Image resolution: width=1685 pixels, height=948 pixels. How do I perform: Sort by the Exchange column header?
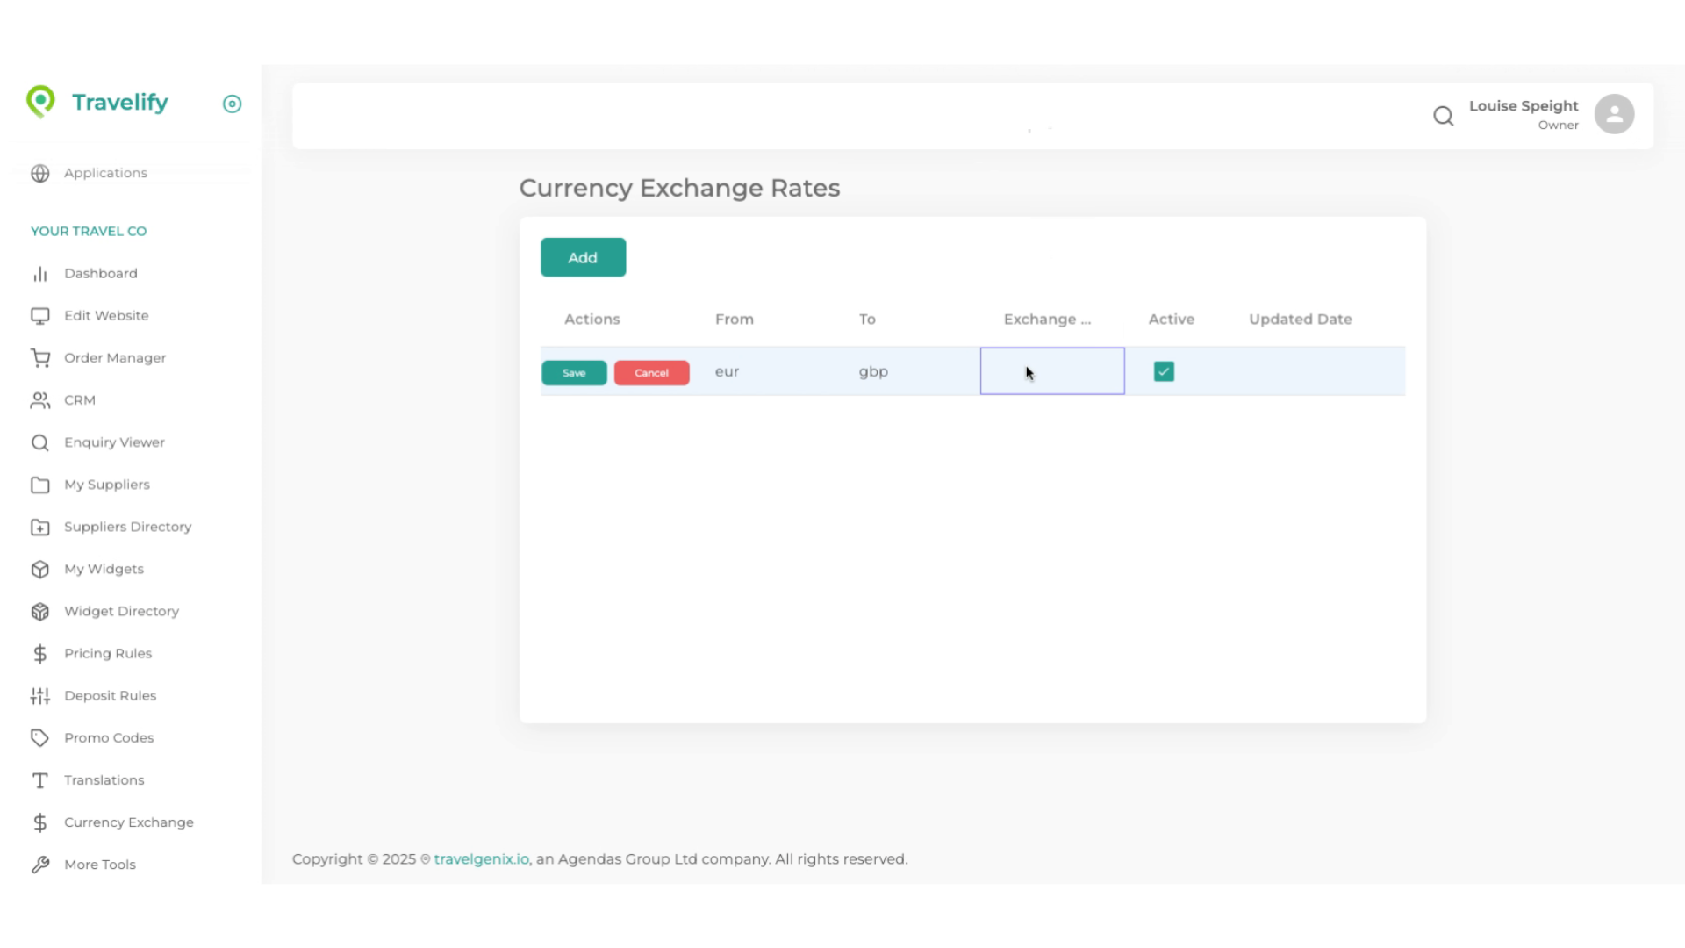[1048, 319]
